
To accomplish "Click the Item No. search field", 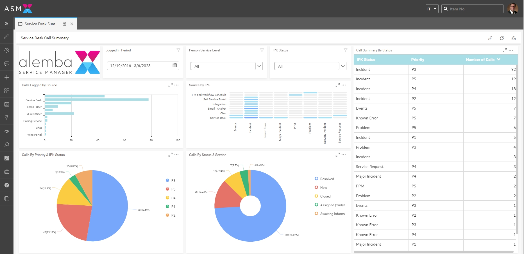I will (475, 9).
